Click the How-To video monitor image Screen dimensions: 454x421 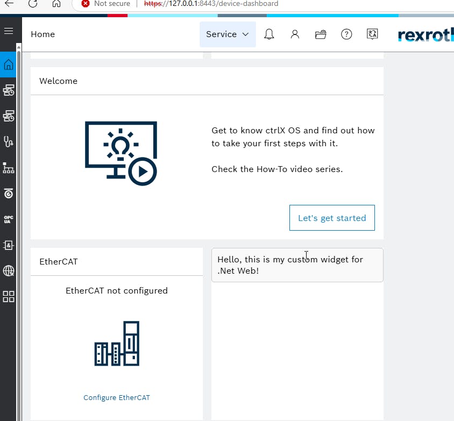pyautogui.click(x=121, y=153)
